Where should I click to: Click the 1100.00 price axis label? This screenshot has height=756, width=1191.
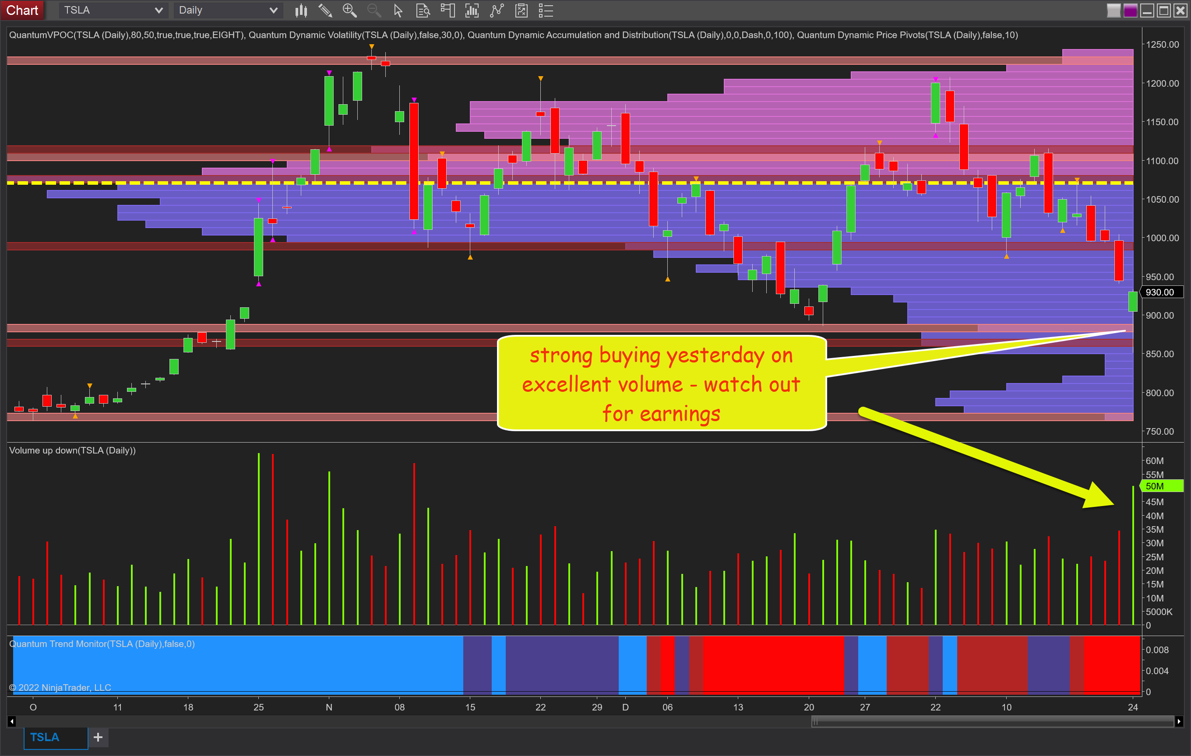(1162, 161)
